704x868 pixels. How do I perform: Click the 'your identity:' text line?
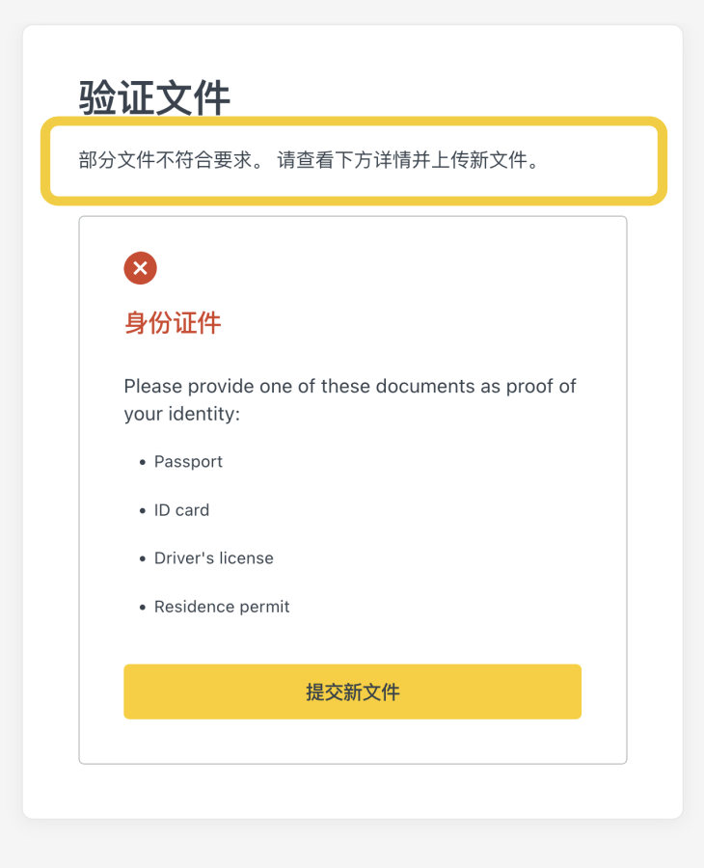click(181, 414)
